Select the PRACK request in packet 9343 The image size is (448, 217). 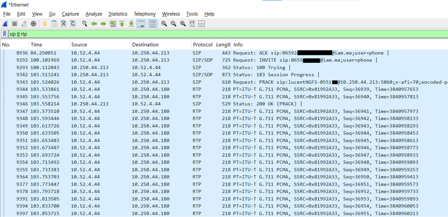tap(224, 82)
